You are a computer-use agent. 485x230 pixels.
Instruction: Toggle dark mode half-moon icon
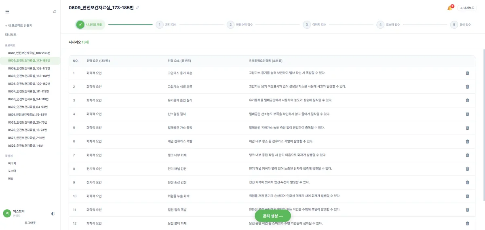click(53, 213)
